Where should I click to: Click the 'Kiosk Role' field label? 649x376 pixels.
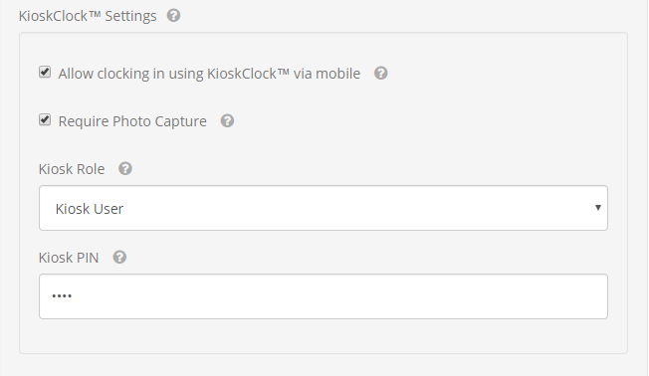click(72, 169)
